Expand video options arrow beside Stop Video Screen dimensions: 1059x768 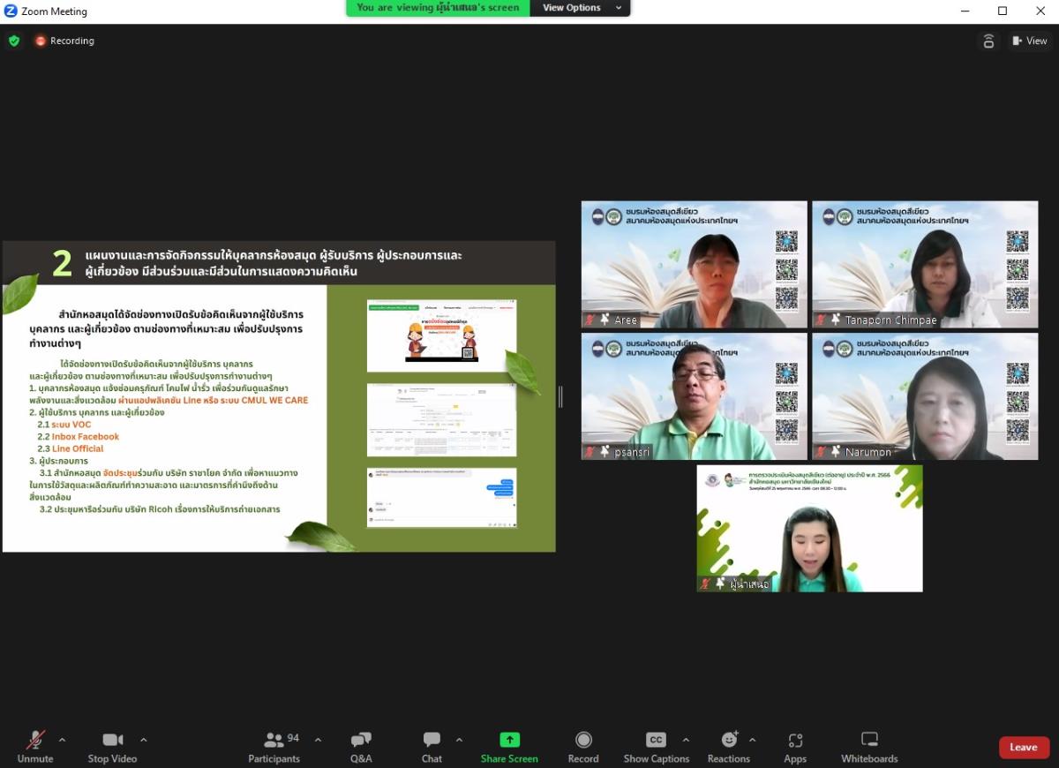[144, 740]
